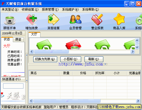The height and width of the screenshot is (110, 142).
Task: Click the order grid horizontal scrollbar thumb
Action: (x=67, y=101)
